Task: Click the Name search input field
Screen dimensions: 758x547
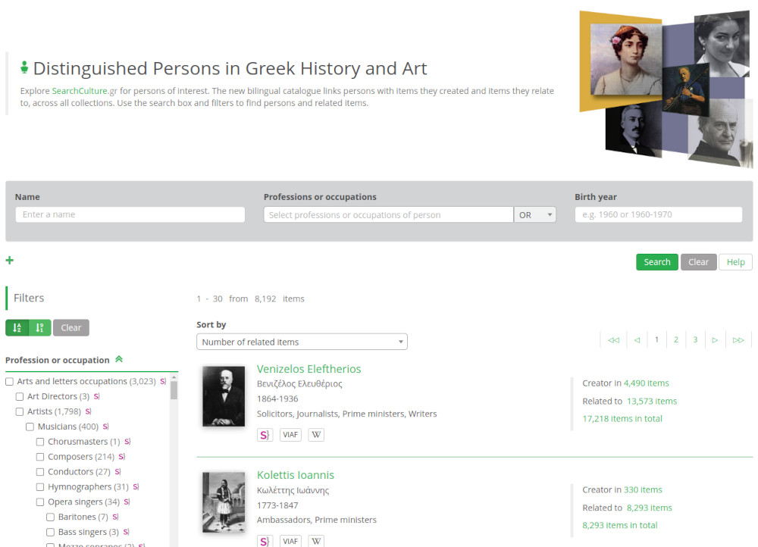Action: (x=130, y=214)
